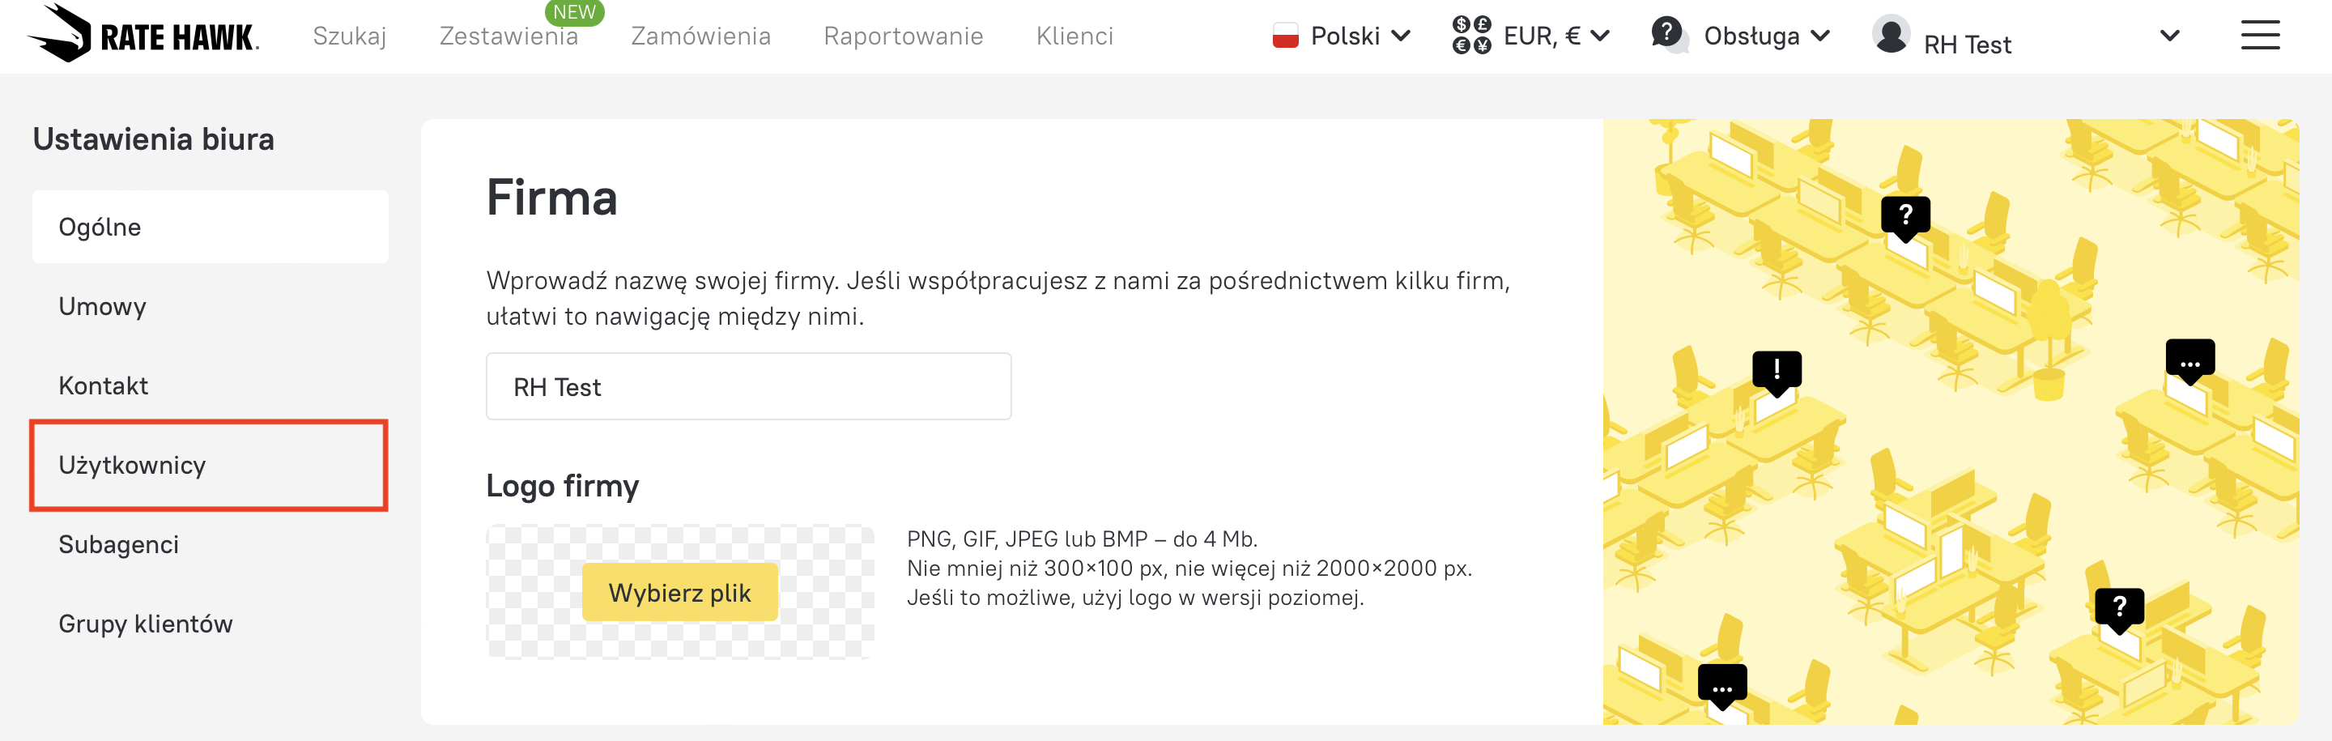Open the Raportowanie section
Screen dimensions: 2332x741
pos(903,36)
